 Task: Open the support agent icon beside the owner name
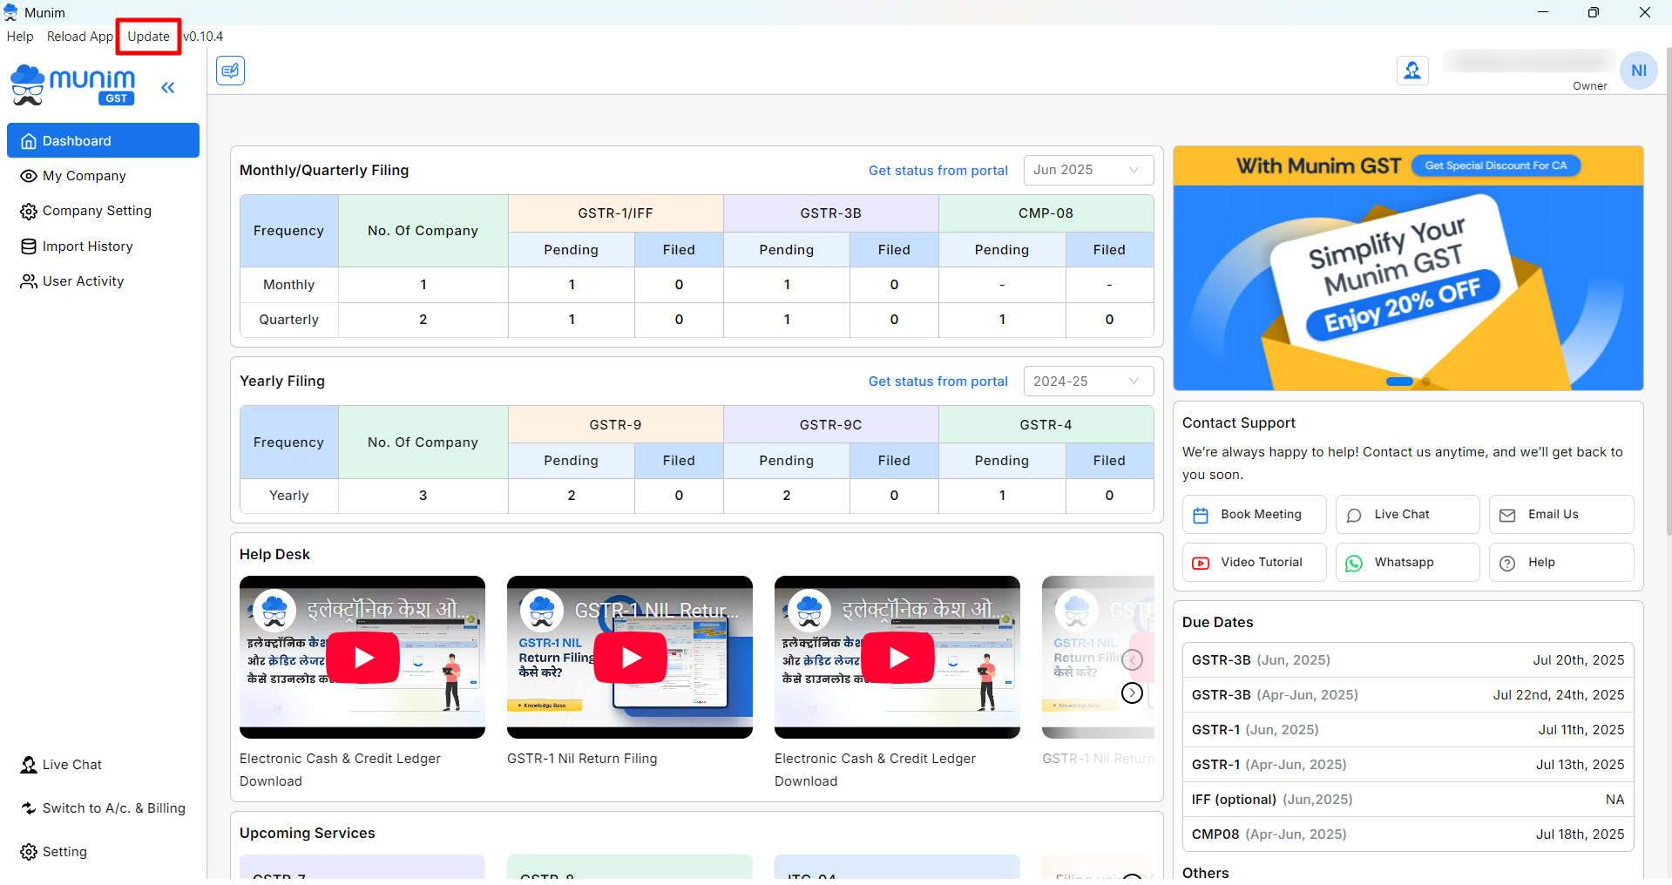pos(1412,71)
